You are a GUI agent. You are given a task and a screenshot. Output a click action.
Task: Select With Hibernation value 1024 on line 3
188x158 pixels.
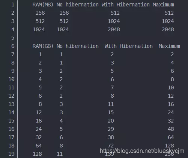[114, 21]
